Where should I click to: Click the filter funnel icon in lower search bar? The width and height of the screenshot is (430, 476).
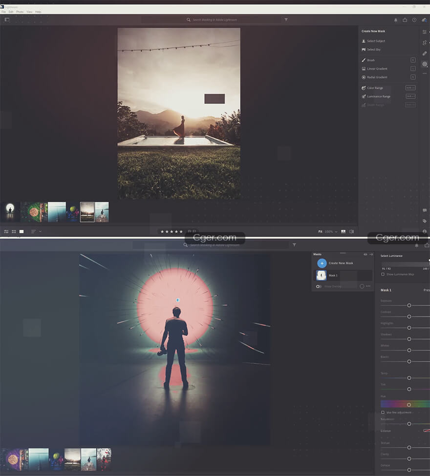[294, 245]
